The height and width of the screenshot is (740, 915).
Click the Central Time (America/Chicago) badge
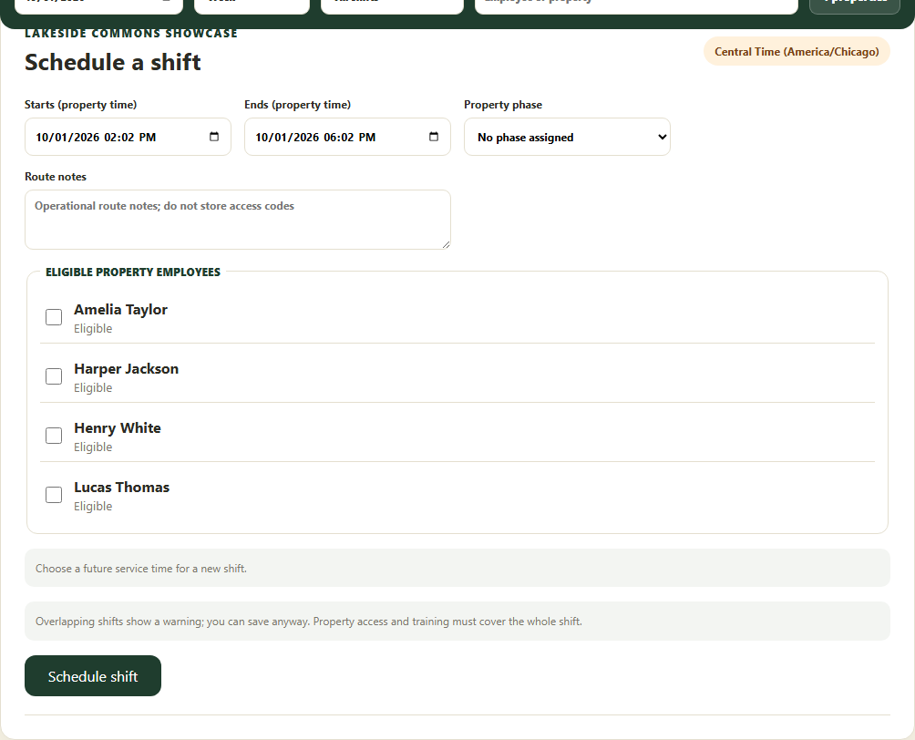(797, 51)
